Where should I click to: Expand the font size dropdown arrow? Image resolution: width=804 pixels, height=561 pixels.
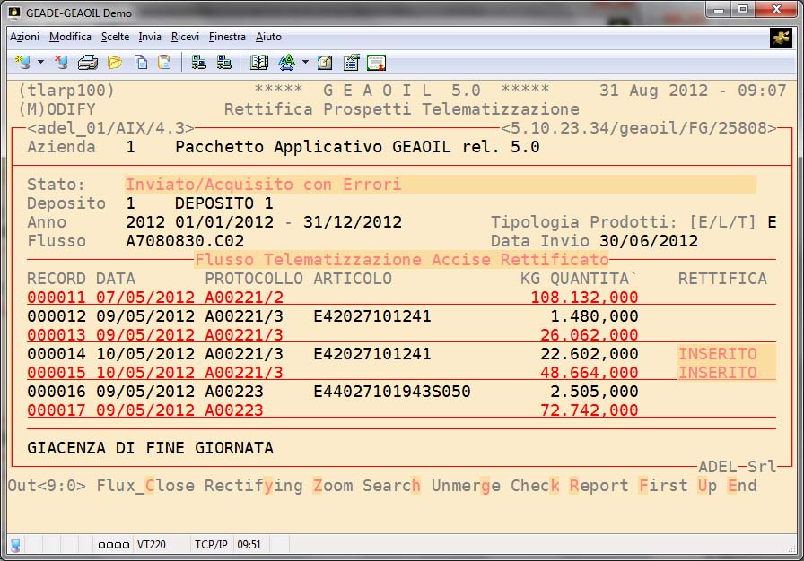click(x=305, y=63)
